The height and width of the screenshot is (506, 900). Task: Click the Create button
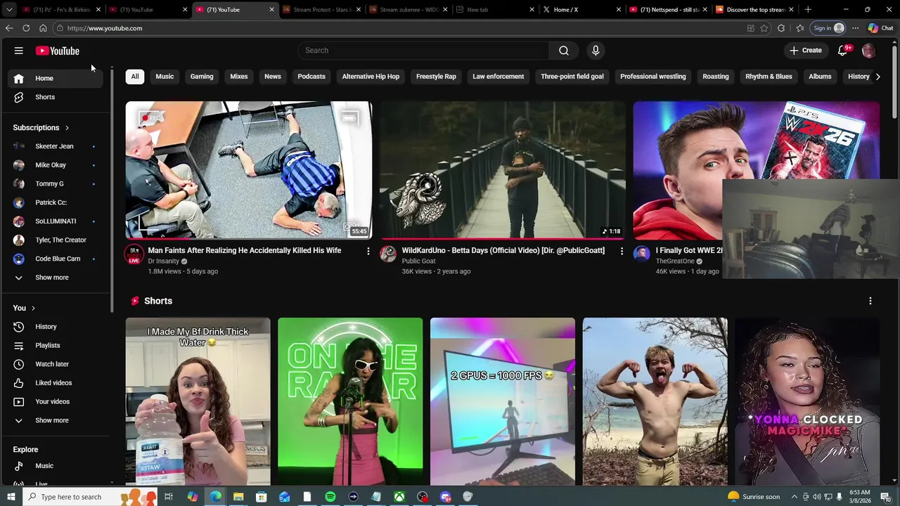pos(805,51)
